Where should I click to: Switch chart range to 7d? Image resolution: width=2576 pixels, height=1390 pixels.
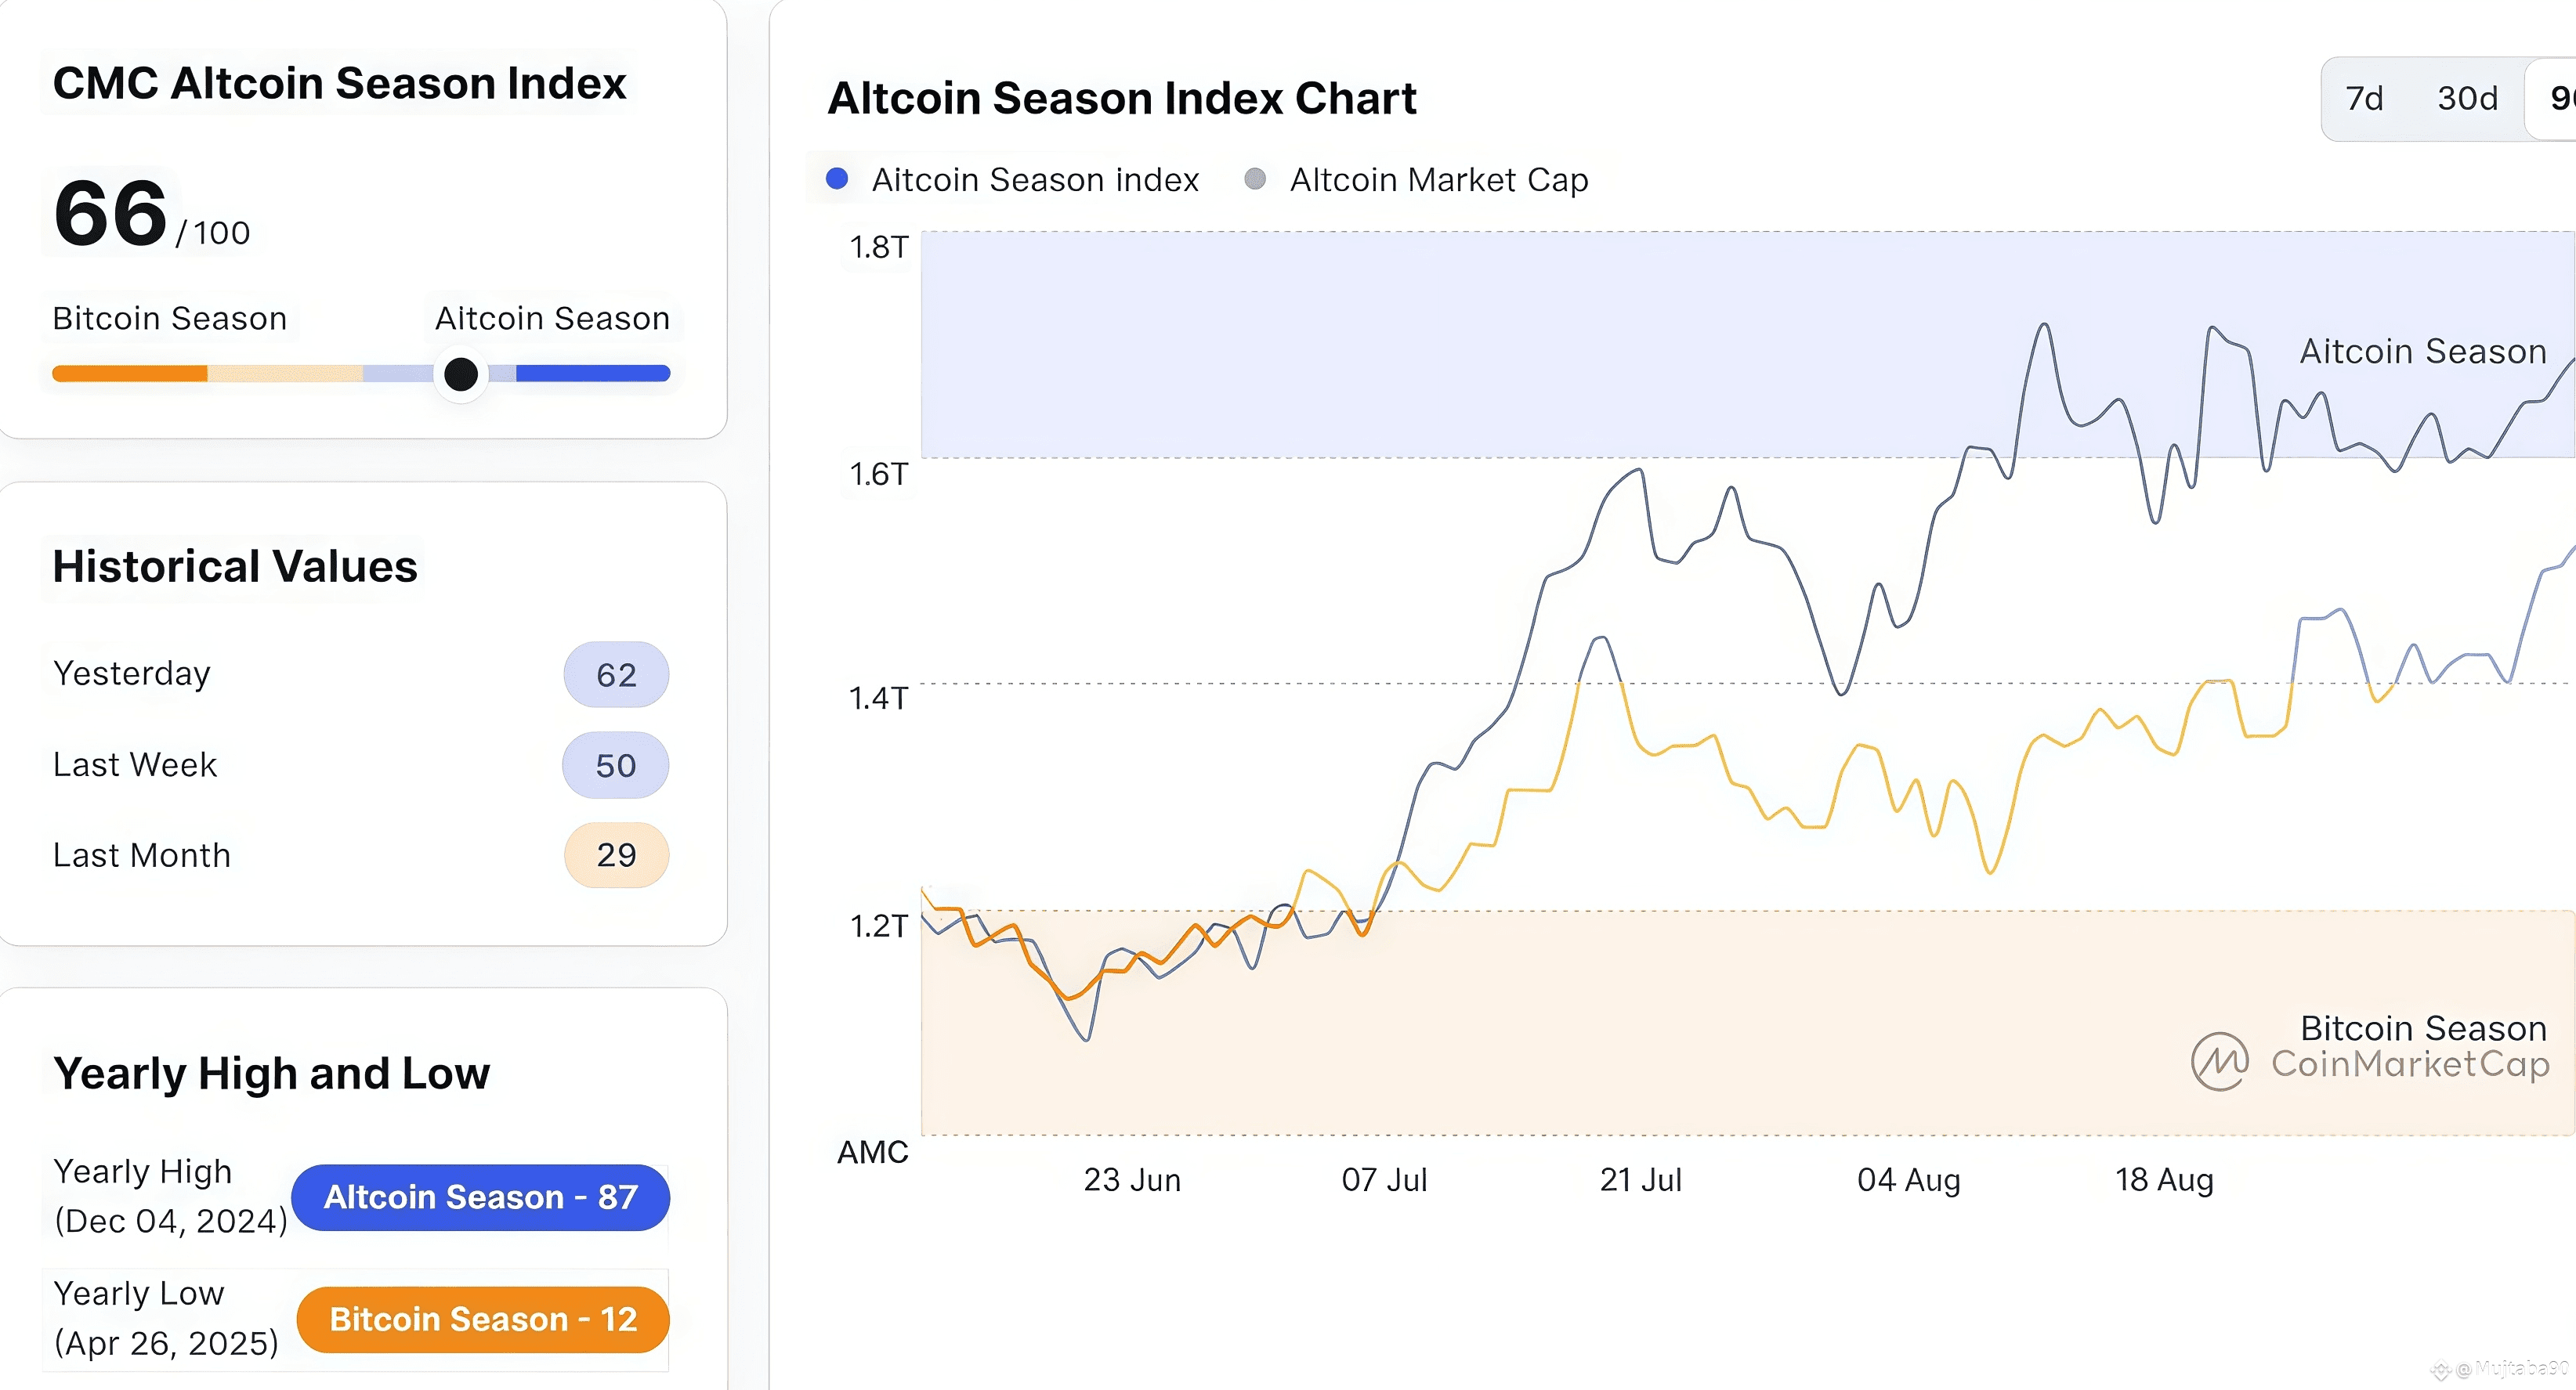coord(2364,98)
